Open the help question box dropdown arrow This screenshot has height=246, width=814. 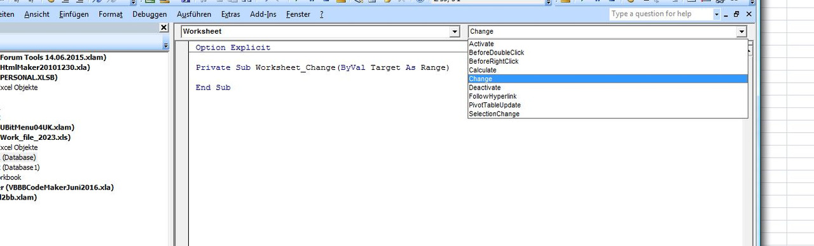pyautogui.click(x=717, y=14)
